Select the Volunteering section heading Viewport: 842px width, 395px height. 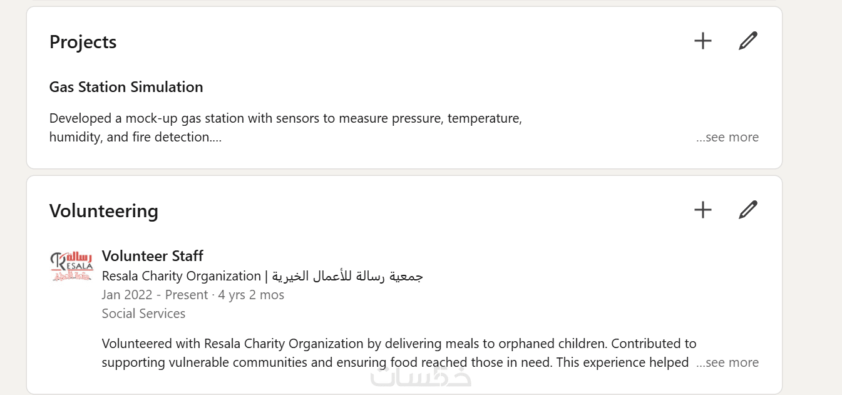click(103, 211)
